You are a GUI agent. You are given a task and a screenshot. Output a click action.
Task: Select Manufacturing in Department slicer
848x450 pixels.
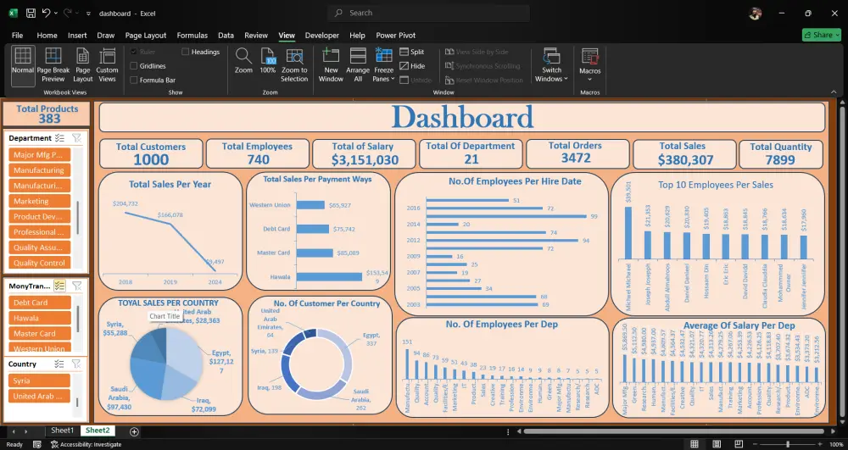coord(40,170)
